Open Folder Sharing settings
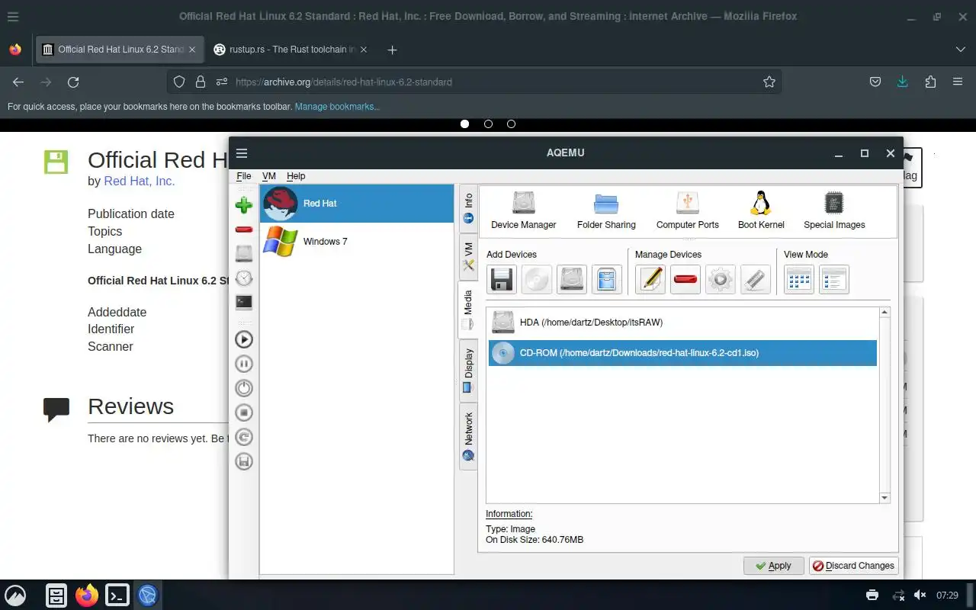 tap(606, 210)
